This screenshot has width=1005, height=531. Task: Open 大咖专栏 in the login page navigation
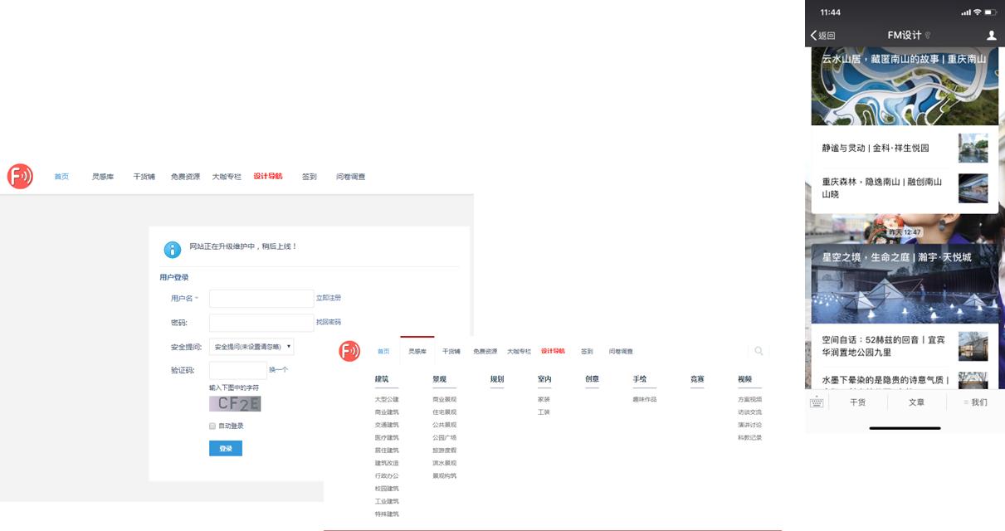[x=227, y=177]
